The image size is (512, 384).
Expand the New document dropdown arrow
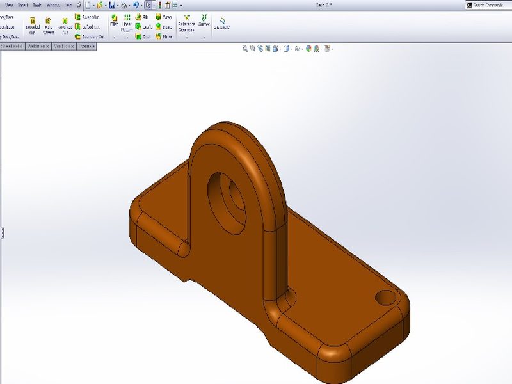coord(93,5)
